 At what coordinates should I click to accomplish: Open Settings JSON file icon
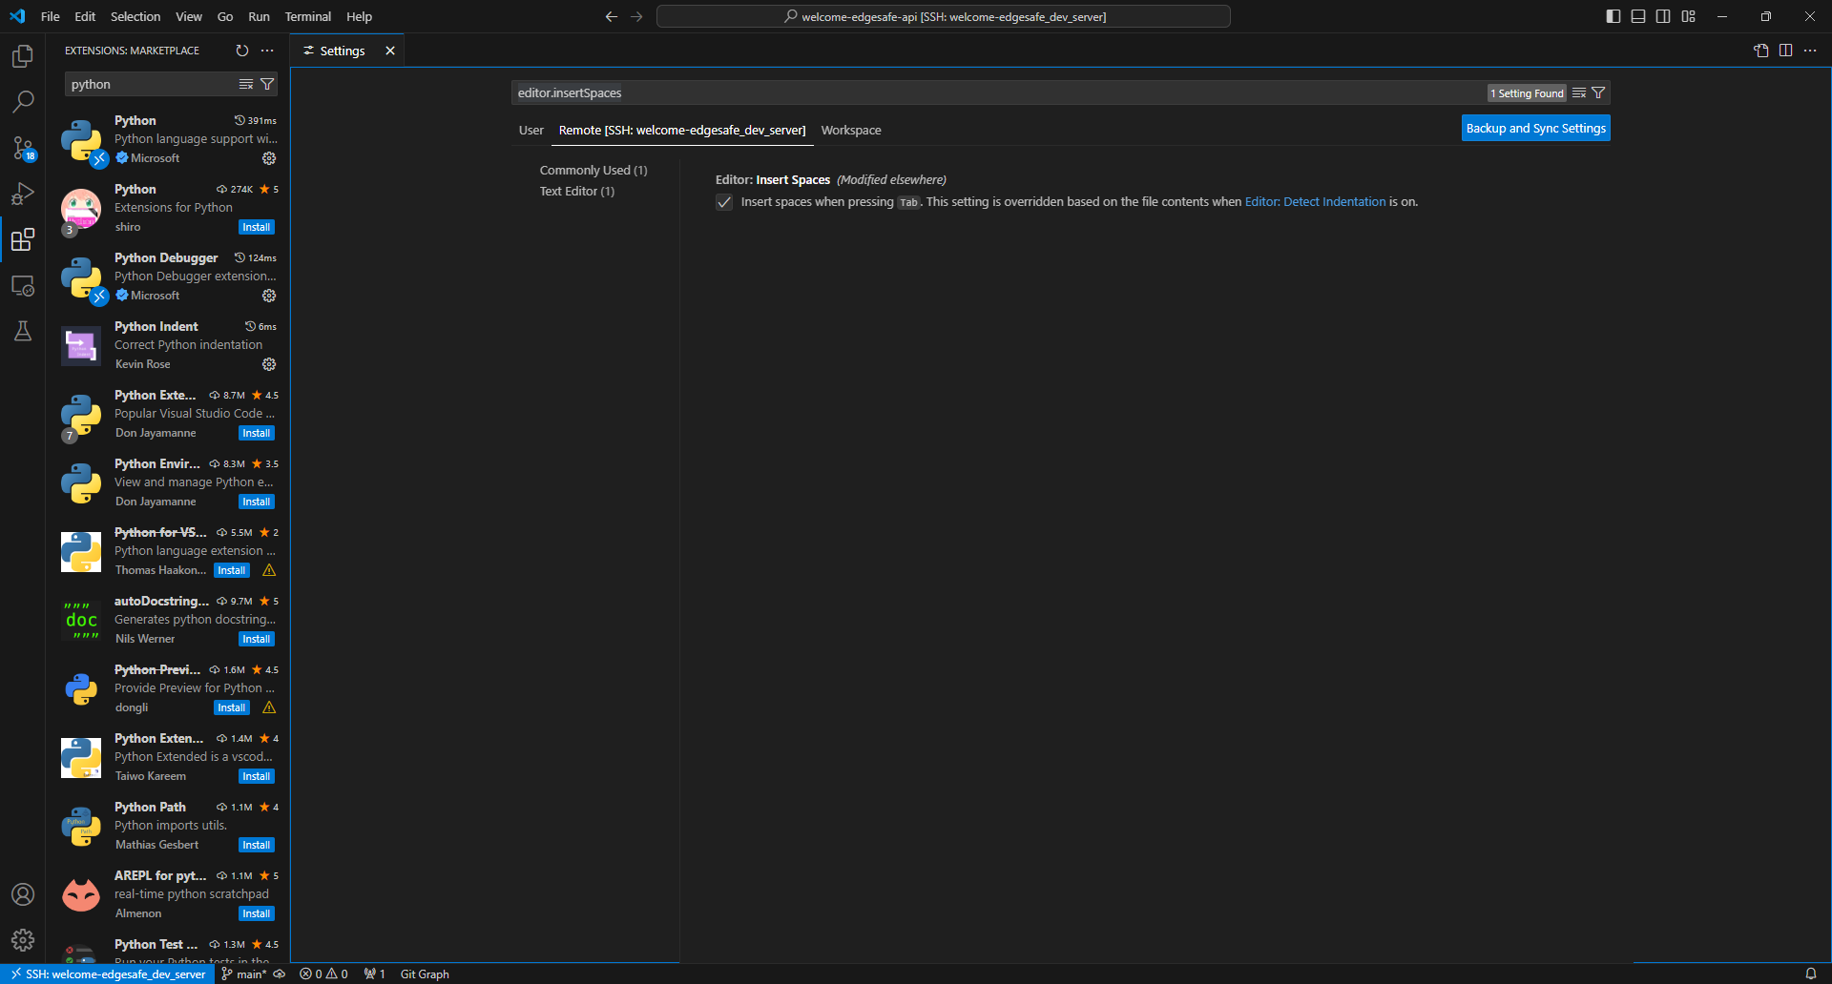pyautogui.click(x=1761, y=51)
